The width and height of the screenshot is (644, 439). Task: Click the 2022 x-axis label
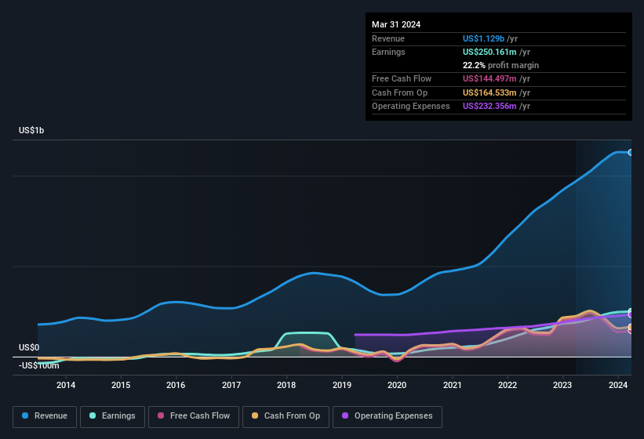(508, 385)
